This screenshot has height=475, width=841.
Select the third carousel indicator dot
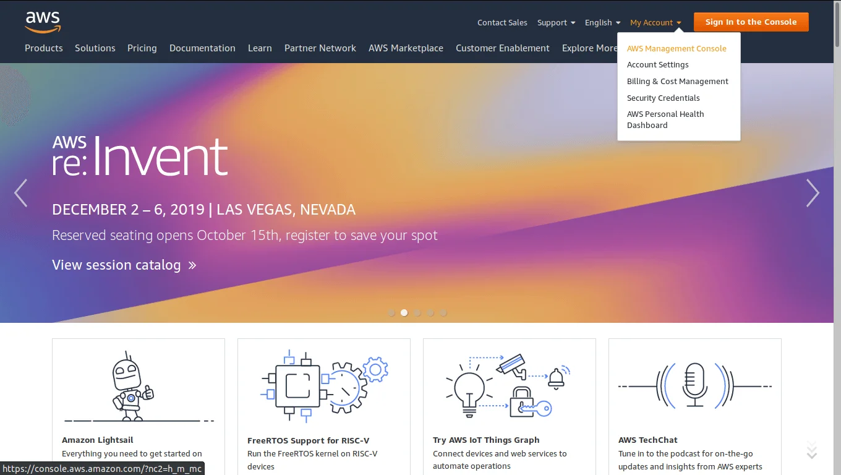click(x=417, y=313)
